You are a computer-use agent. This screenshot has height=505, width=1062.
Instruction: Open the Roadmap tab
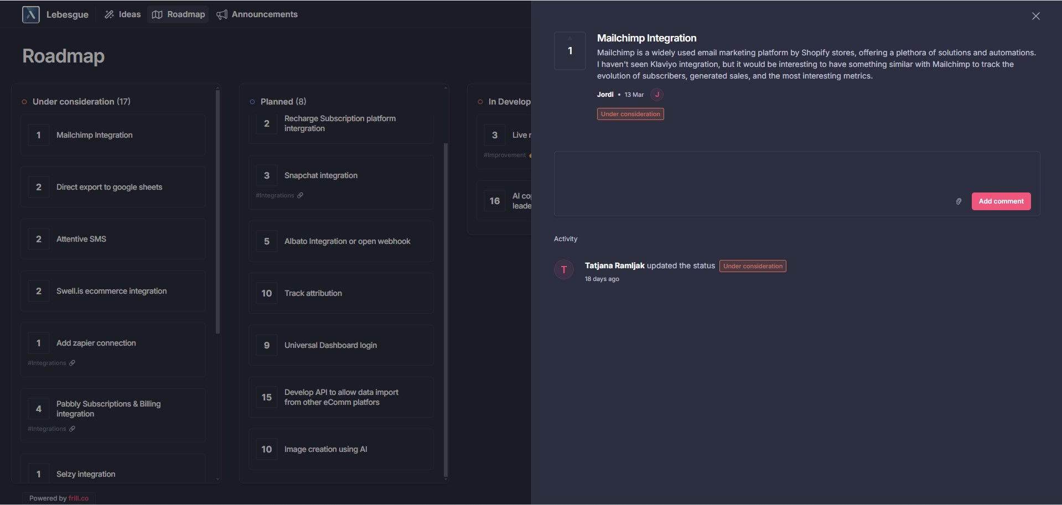(x=178, y=14)
